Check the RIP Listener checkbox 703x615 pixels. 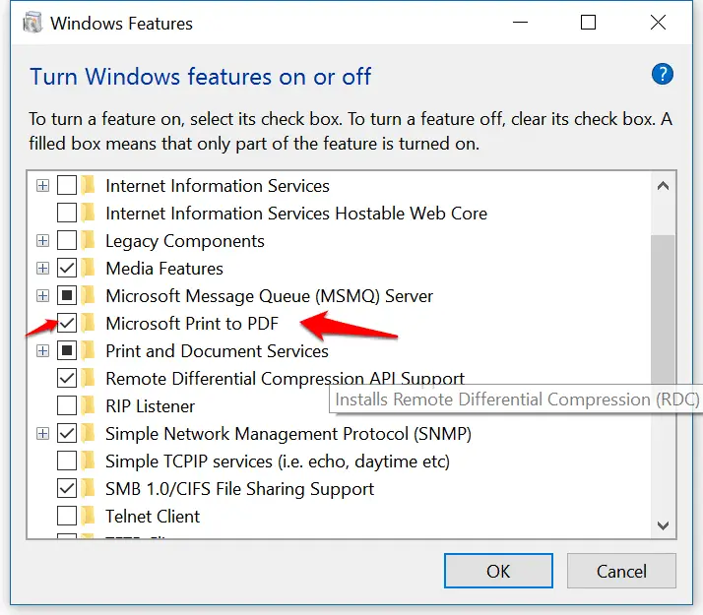click(x=67, y=405)
